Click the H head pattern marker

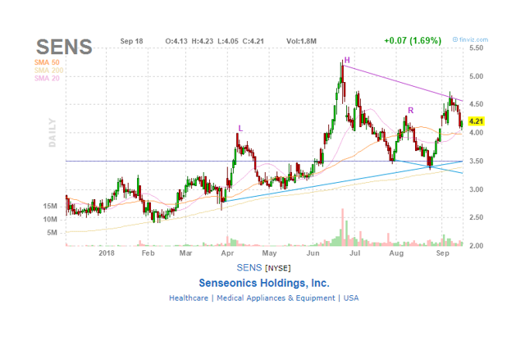coord(347,60)
